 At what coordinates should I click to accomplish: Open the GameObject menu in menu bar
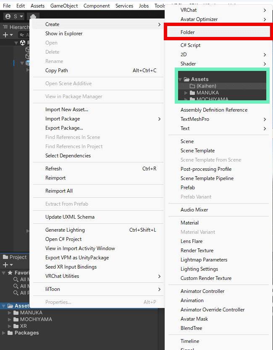pos(64,6)
